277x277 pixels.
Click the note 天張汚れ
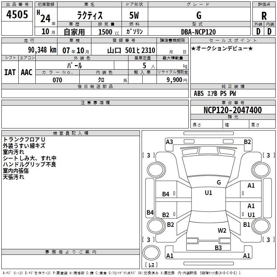click(14, 177)
